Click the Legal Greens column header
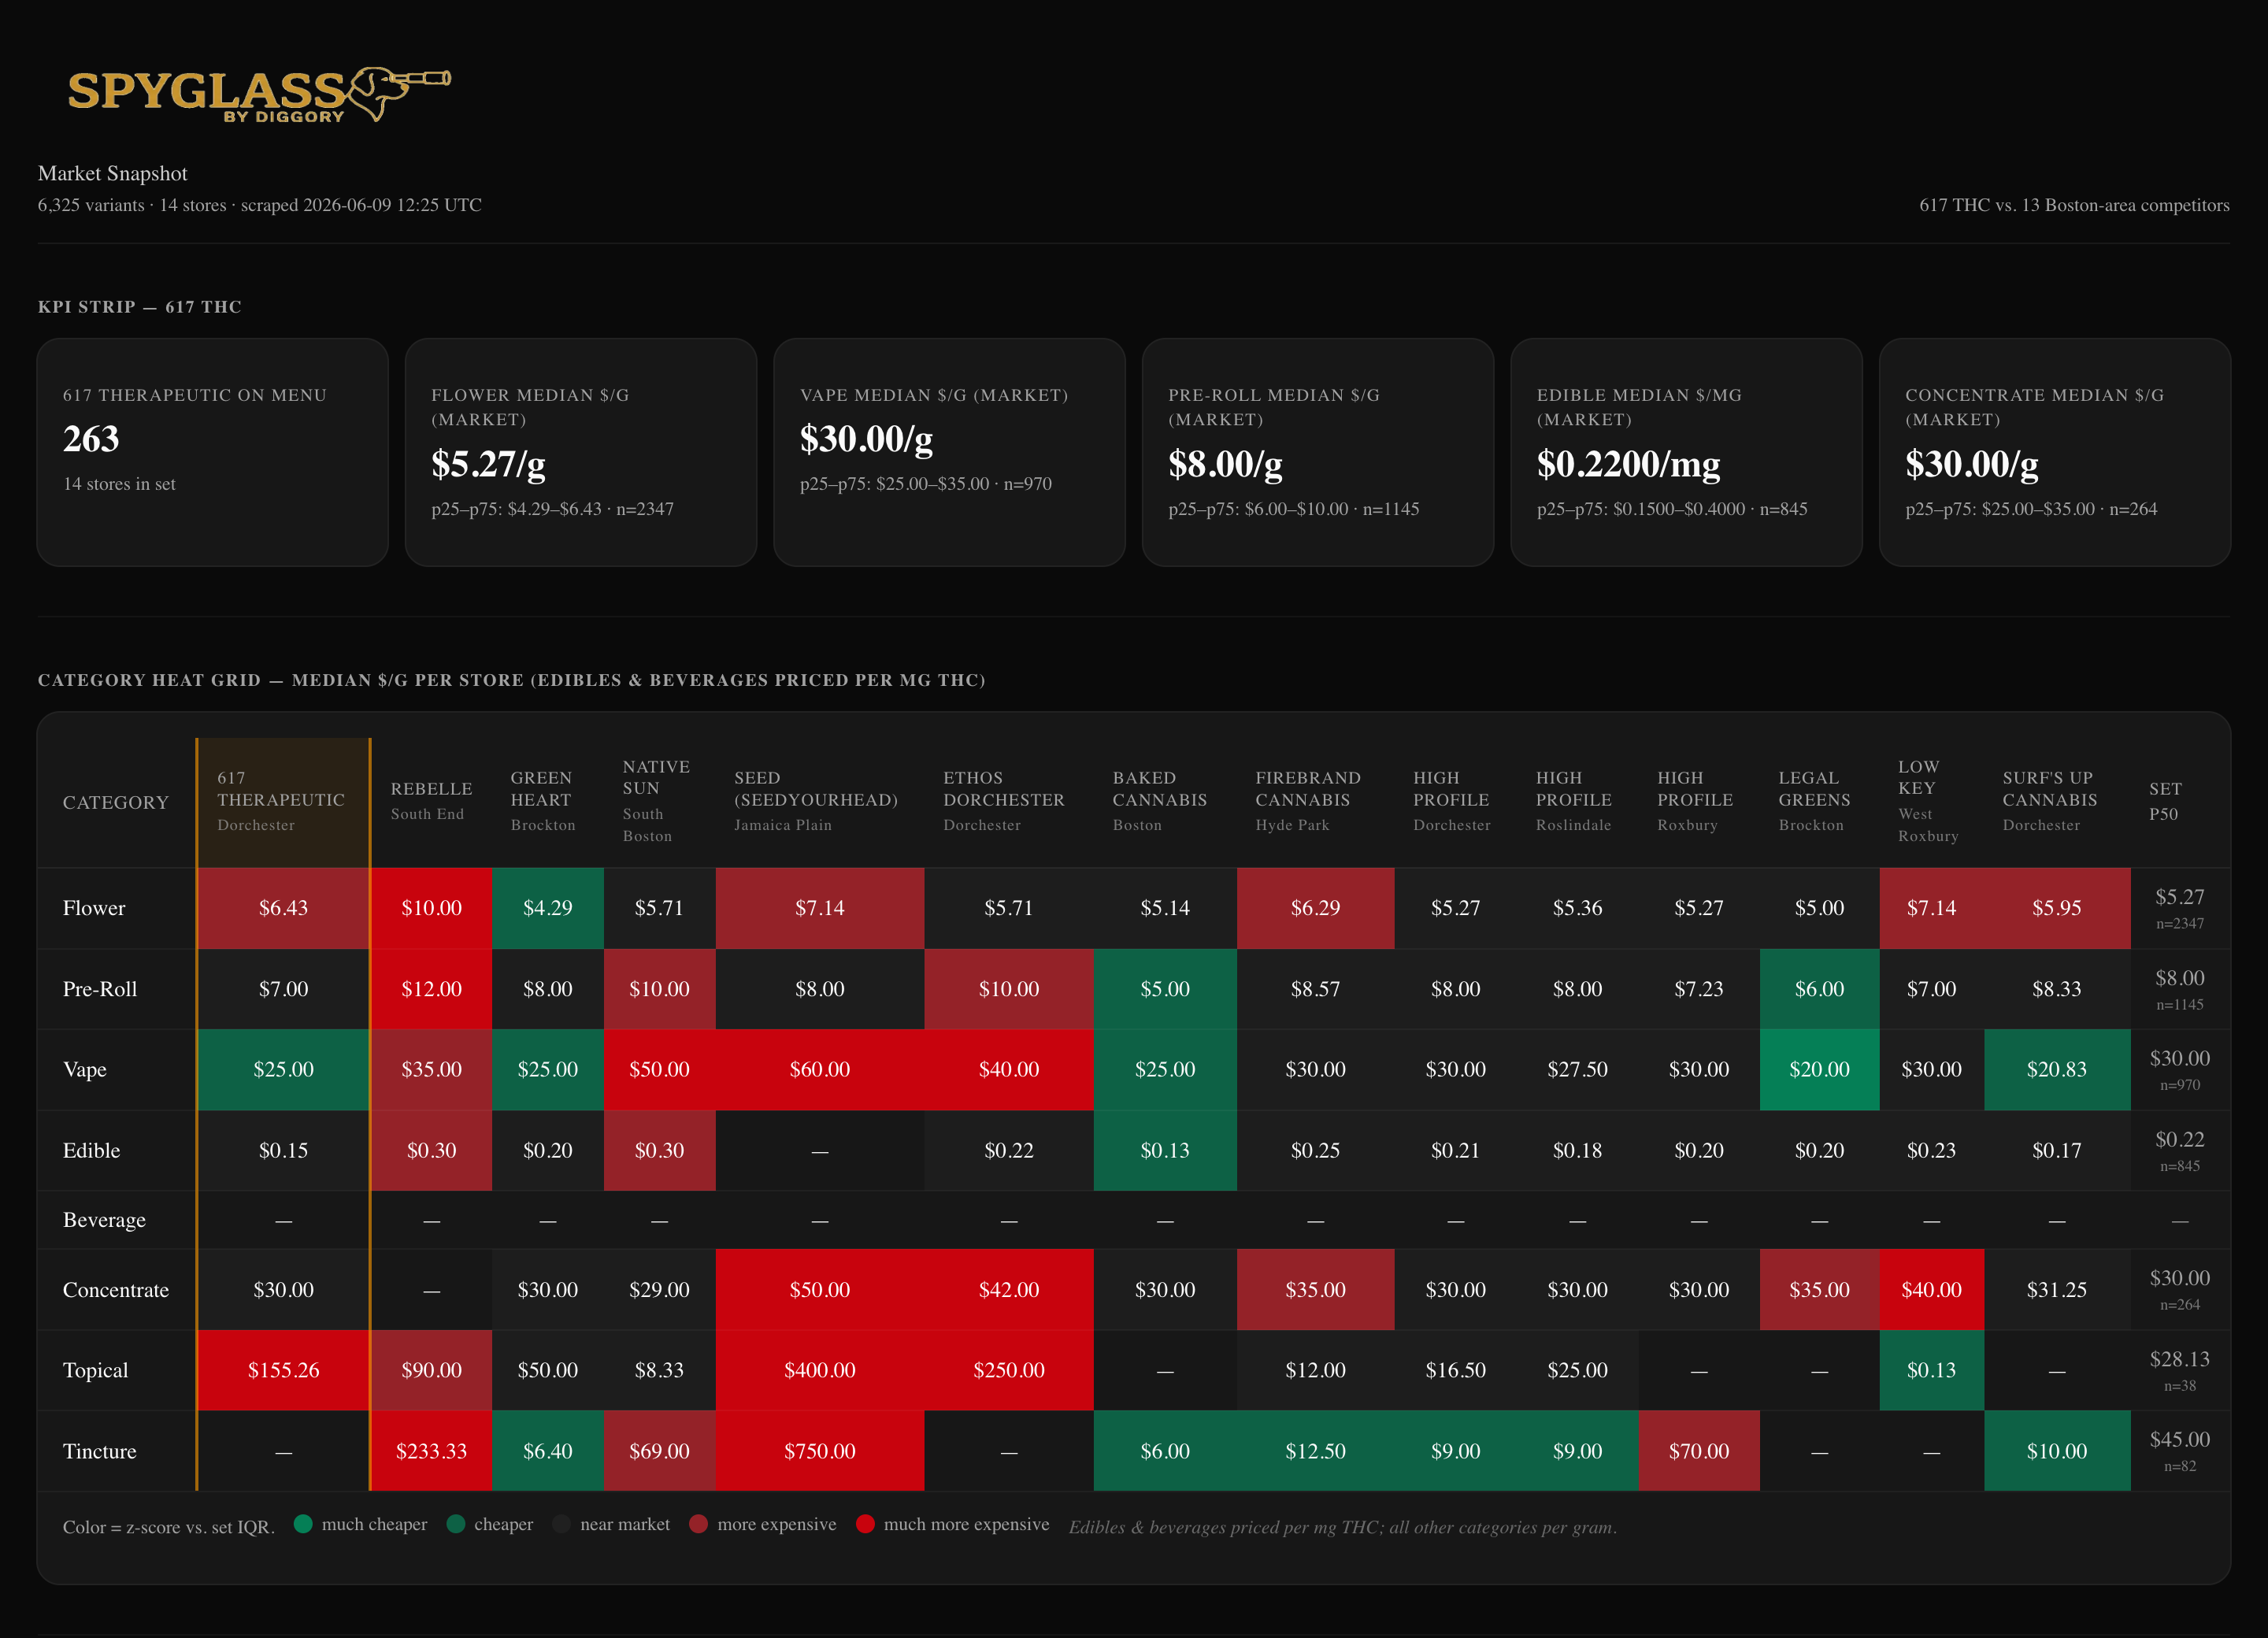The height and width of the screenshot is (1638, 2268). click(x=1819, y=802)
